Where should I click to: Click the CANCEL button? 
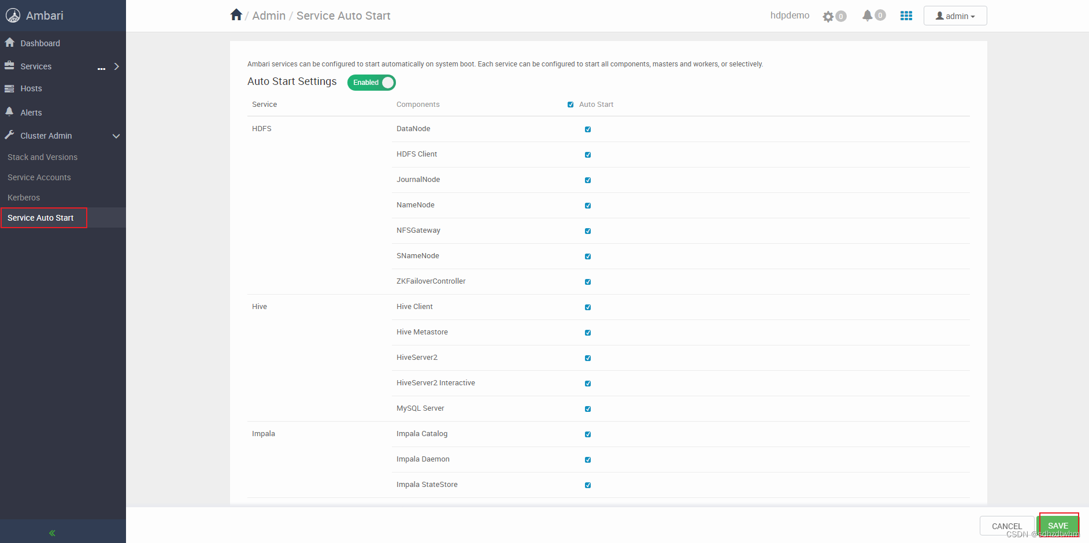pyautogui.click(x=1007, y=526)
